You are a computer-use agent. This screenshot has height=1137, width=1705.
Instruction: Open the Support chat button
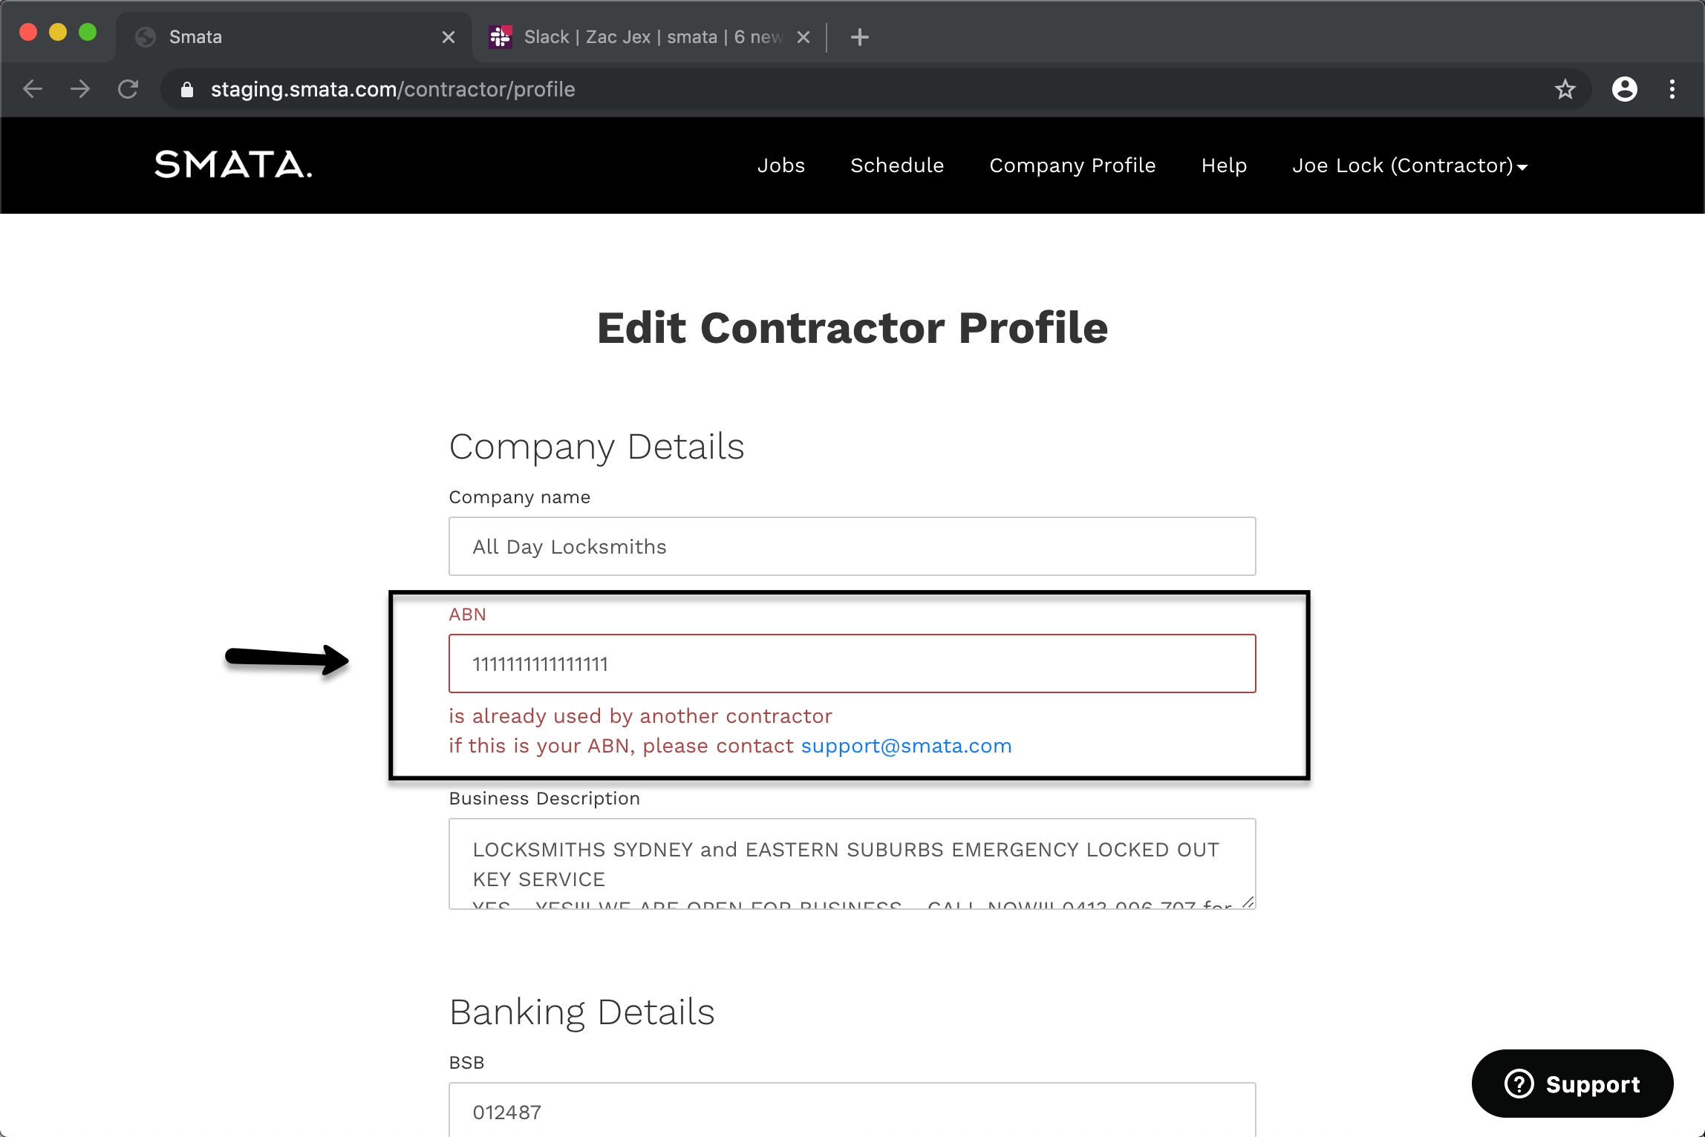pos(1572,1084)
